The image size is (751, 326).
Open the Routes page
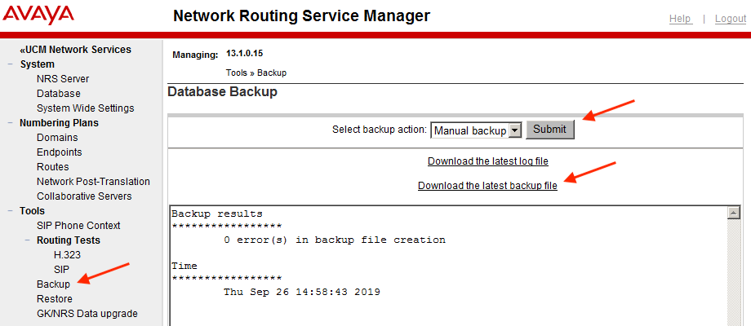(53, 167)
